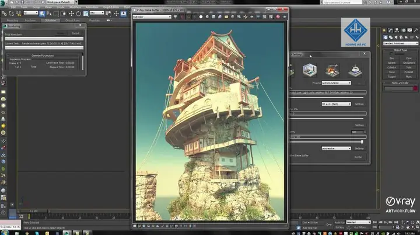Open the Standard Primitives dropdown

click(400, 43)
